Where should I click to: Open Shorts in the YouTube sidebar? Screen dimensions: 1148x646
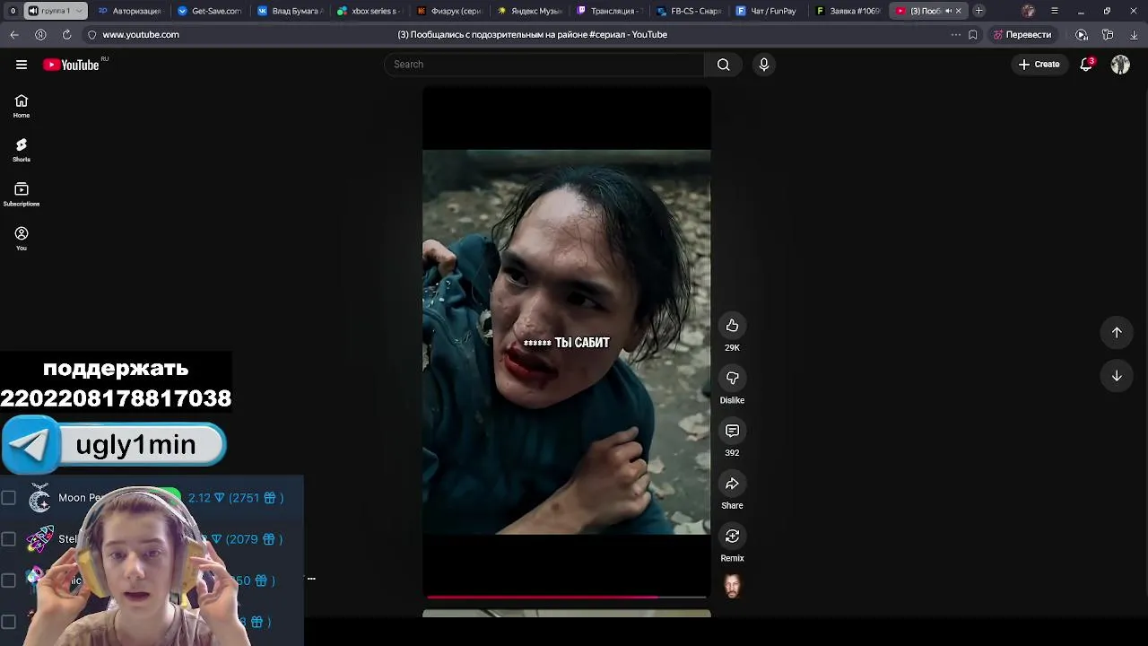(22, 150)
